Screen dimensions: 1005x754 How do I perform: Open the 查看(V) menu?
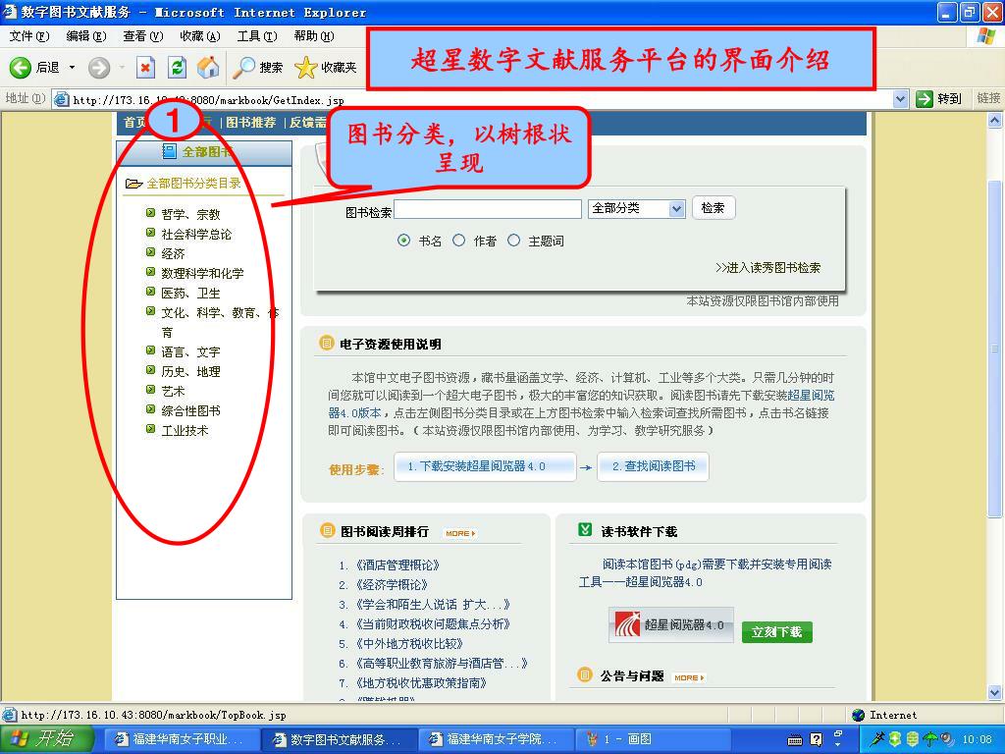[x=143, y=36]
